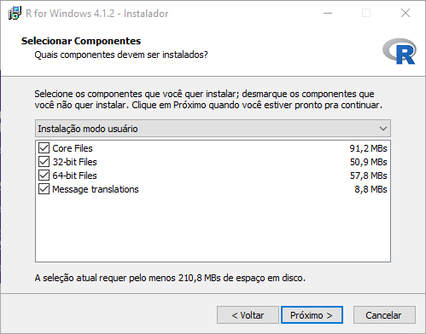The image size is (426, 334).
Task: Click the dropdown chevron arrow
Action: (383, 129)
